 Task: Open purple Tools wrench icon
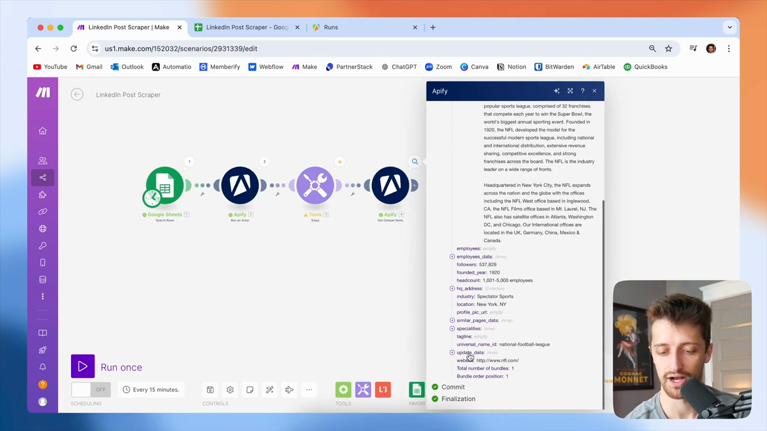(363, 390)
